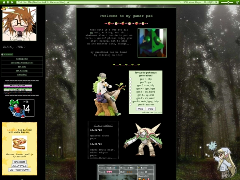Open the SCM Music Player link
Image resolution: width=240 pixels, height=180 pixels.
[x=192, y=2]
